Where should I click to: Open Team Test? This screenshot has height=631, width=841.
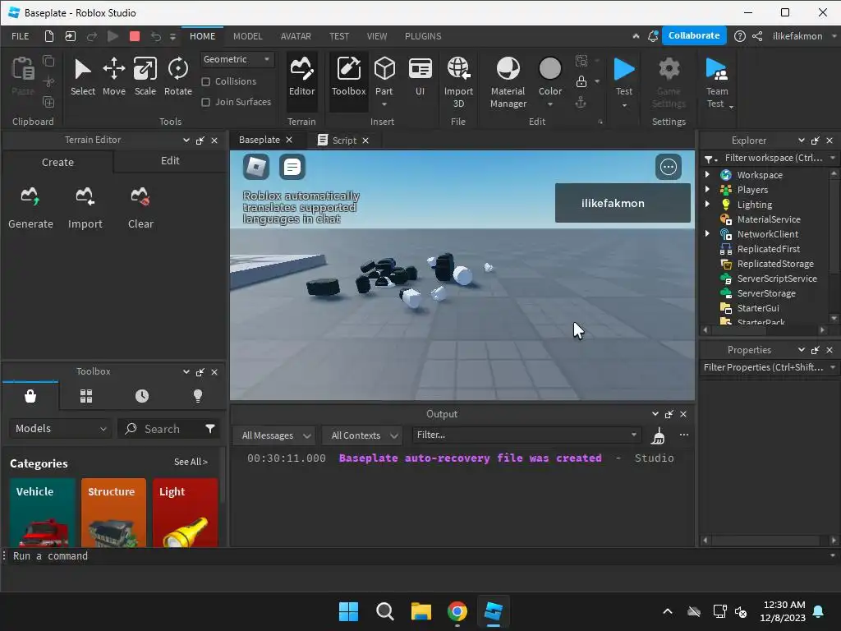click(x=716, y=81)
